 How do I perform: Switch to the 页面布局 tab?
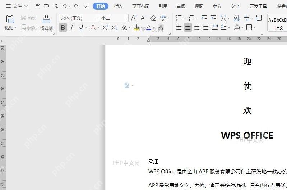click(140, 6)
